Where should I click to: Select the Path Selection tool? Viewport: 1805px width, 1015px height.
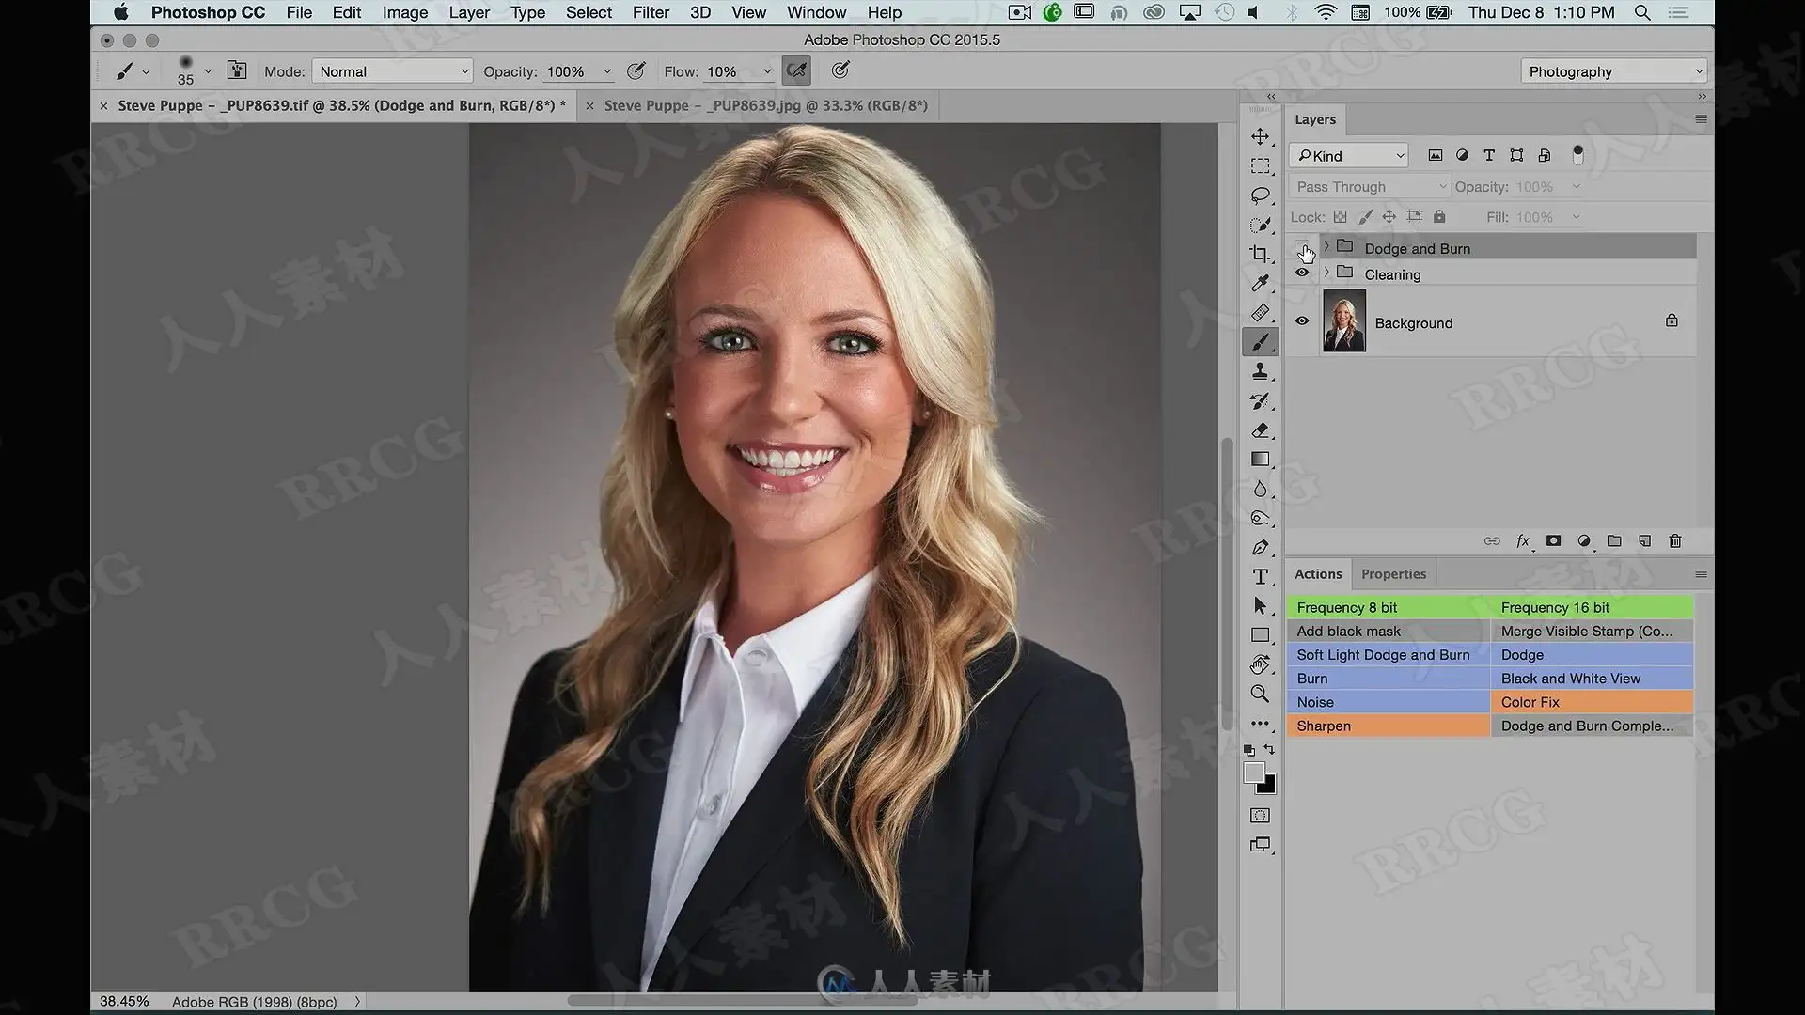[1260, 606]
